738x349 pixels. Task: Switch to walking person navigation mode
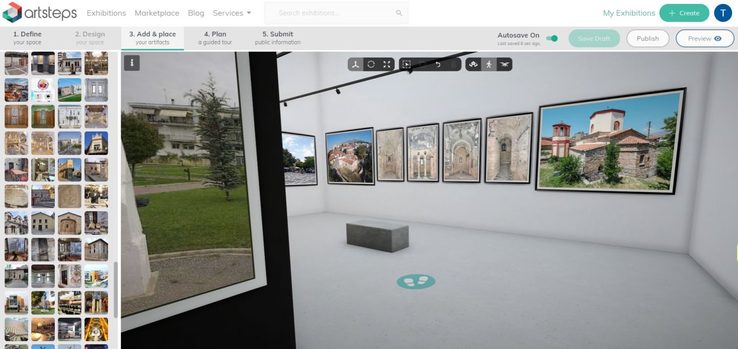[489, 65]
